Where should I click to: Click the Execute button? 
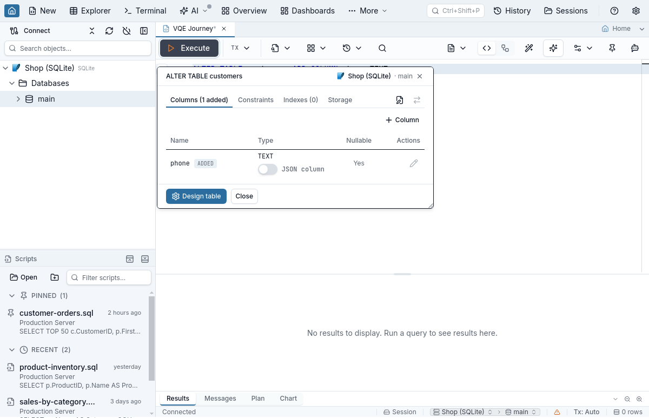189,48
